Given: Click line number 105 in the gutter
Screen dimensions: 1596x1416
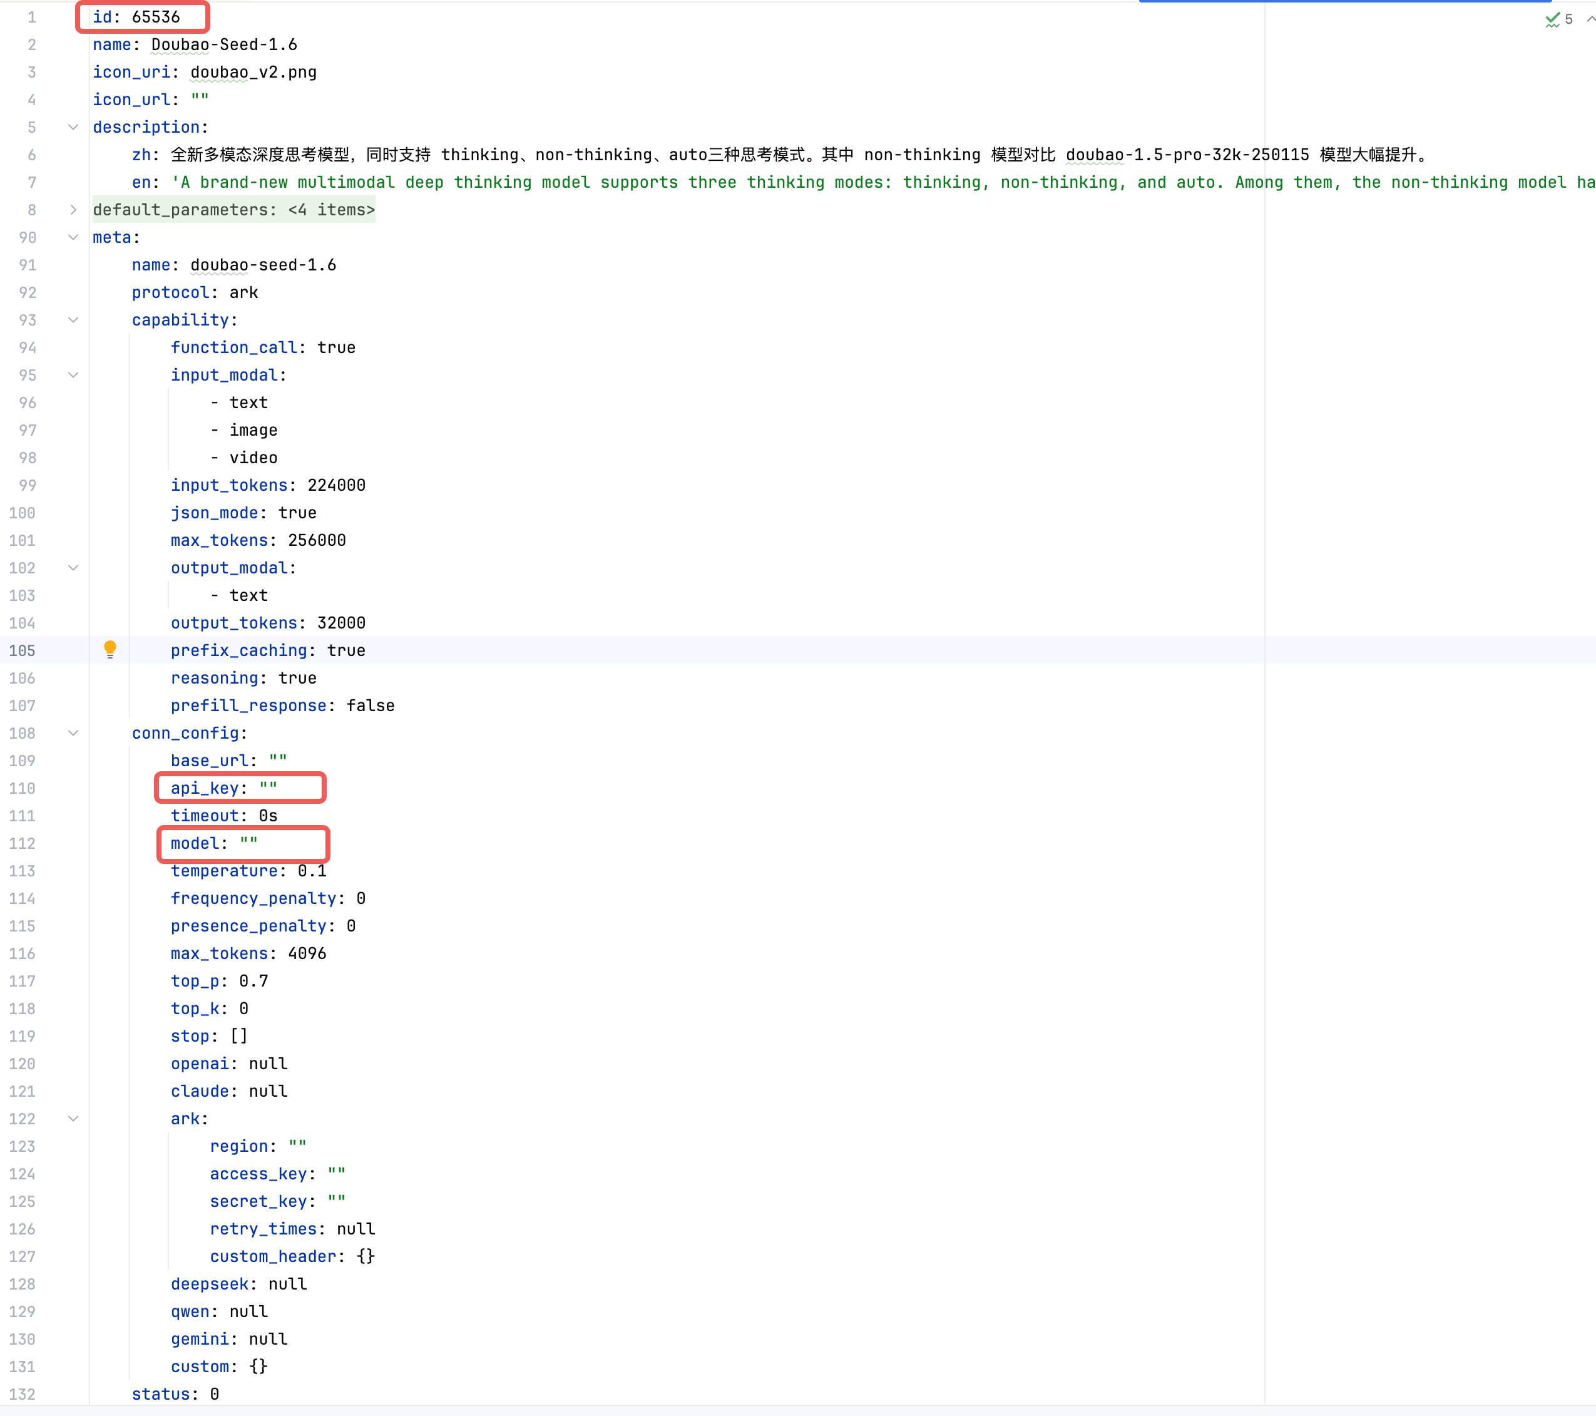Looking at the screenshot, I should [23, 650].
